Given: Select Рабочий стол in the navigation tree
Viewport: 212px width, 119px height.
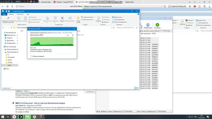Looking at the screenshot, I should point(11,35).
